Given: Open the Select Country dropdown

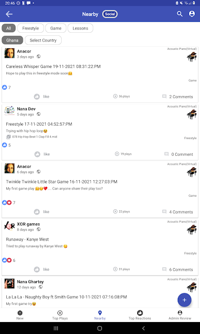Looking at the screenshot, I should [43, 41].
